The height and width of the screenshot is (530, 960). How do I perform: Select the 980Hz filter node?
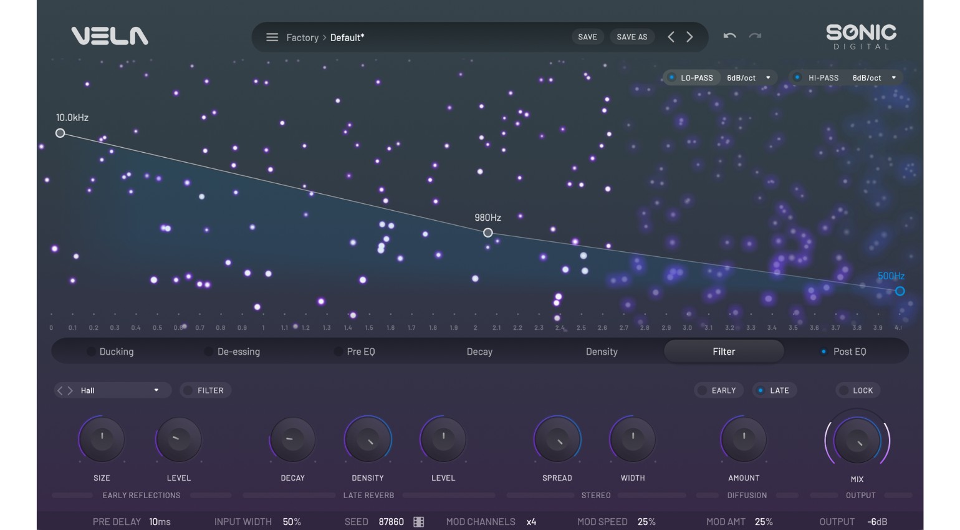coord(487,232)
